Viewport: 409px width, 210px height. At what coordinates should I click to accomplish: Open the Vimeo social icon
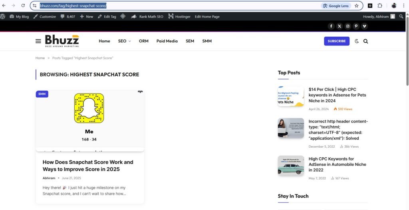coord(364,26)
